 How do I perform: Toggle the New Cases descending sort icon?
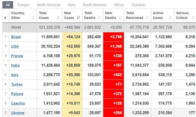click(78, 18)
